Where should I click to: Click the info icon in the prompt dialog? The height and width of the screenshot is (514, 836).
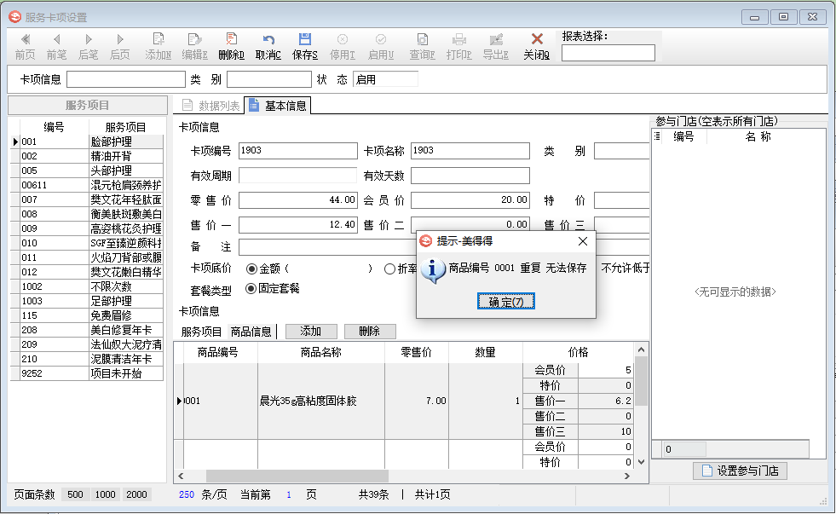coord(432,270)
